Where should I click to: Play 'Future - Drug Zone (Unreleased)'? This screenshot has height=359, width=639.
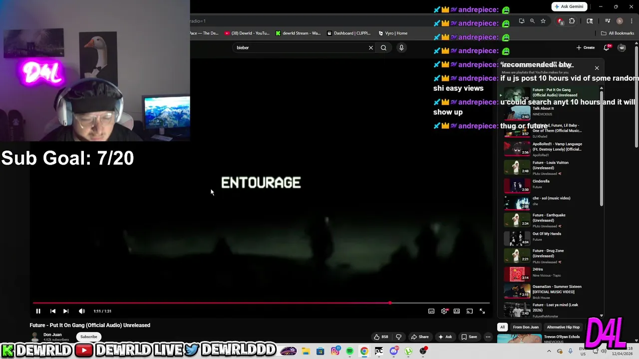point(550,256)
